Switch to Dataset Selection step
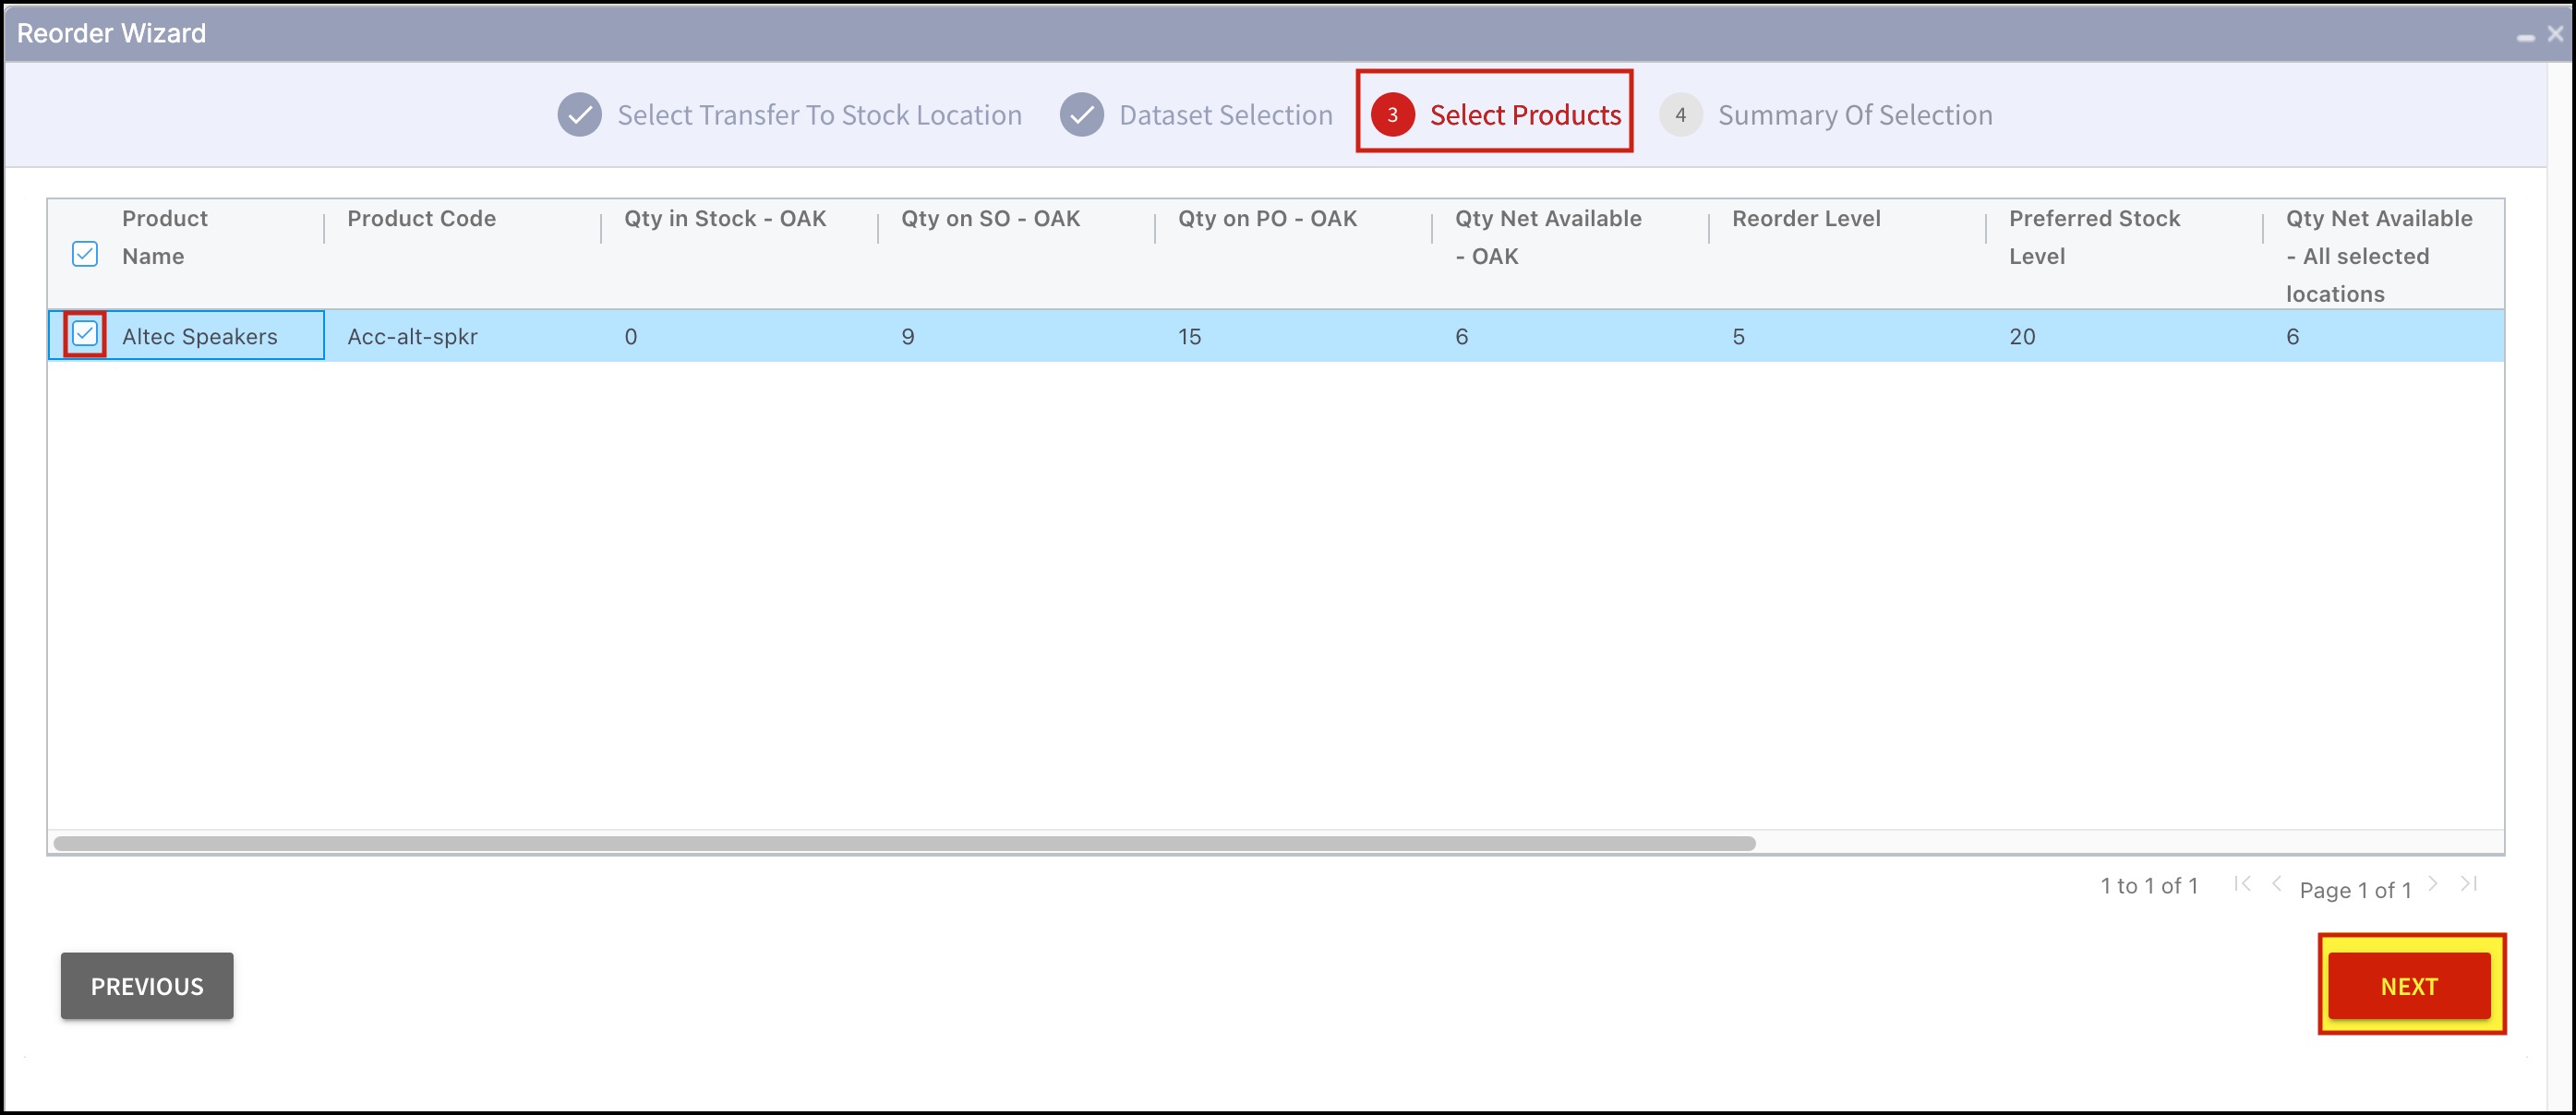The height and width of the screenshot is (1115, 2576). (x=1225, y=115)
